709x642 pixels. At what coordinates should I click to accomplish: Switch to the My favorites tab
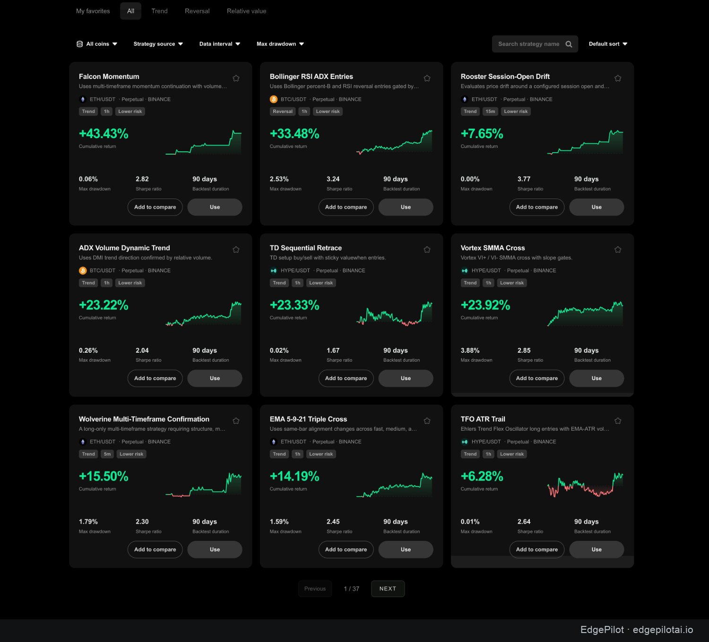[x=93, y=11]
